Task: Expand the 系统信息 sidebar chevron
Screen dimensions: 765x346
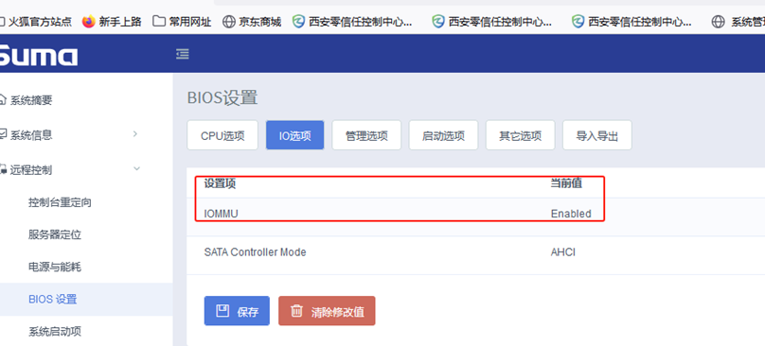Action: 135,134
